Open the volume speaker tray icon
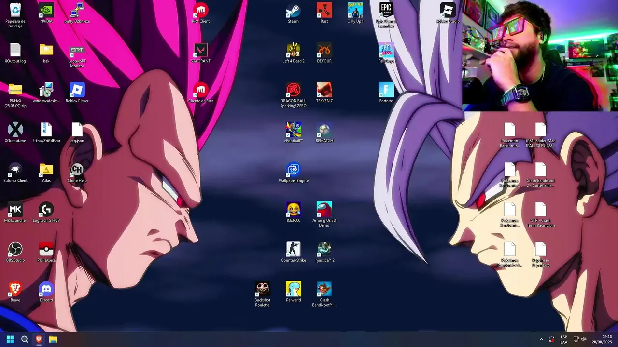The height and width of the screenshot is (347, 618). pos(583,339)
